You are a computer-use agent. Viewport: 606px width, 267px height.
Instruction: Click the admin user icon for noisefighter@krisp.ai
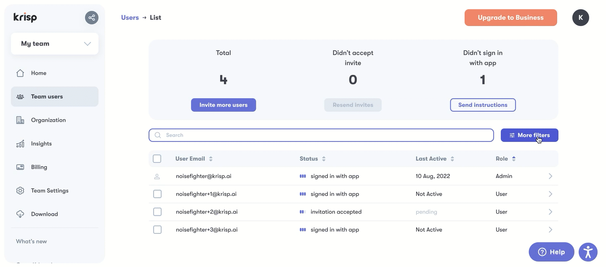pyautogui.click(x=157, y=176)
